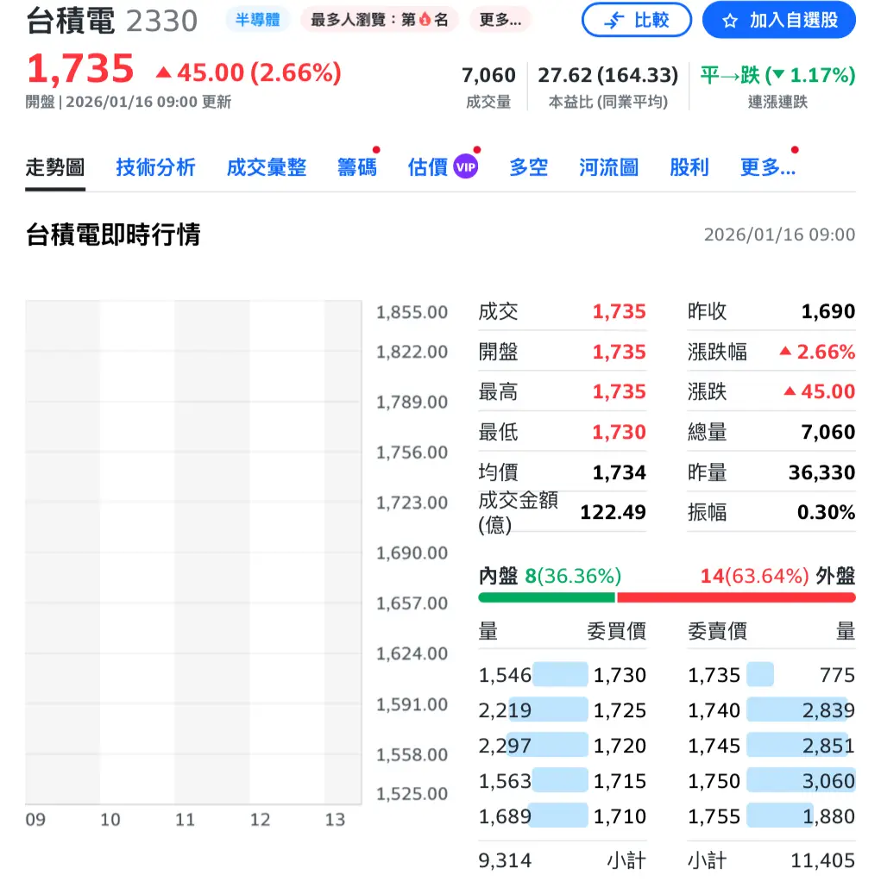
Task: Click the 成交彙整 tab
Action: pyautogui.click(x=267, y=167)
